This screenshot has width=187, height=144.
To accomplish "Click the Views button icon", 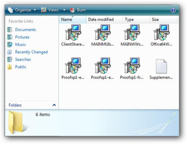I will pos(44,10).
